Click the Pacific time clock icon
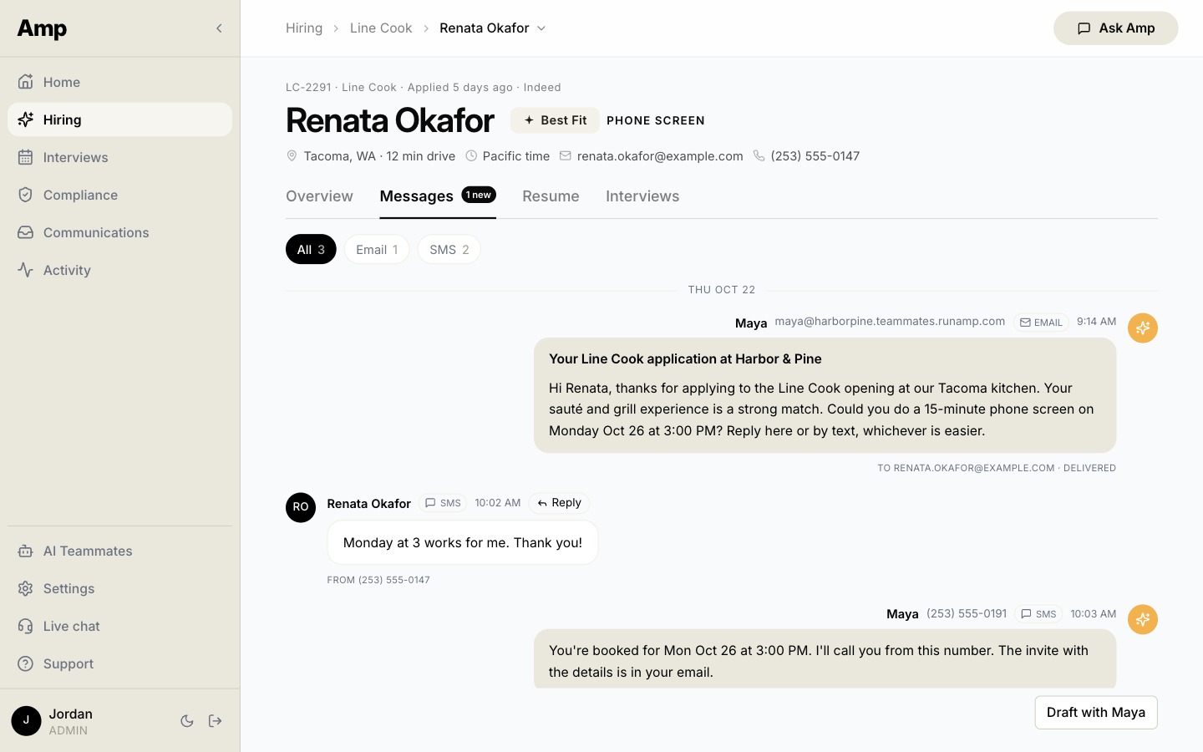Image resolution: width=1203 pixels, height=752 pixels. pyautogui.click(x=471, y=156)
